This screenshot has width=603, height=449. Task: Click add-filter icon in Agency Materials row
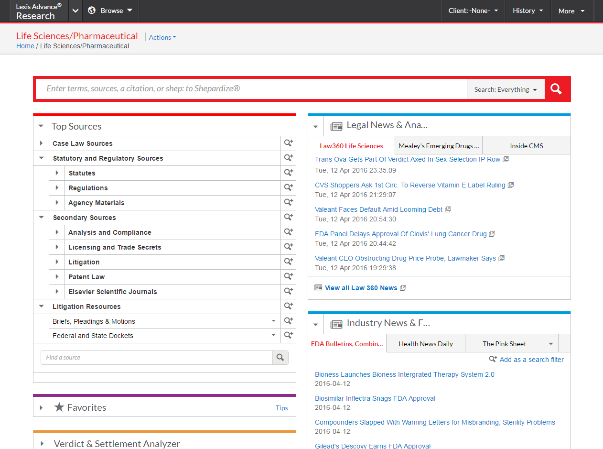[x=288, y=202]
